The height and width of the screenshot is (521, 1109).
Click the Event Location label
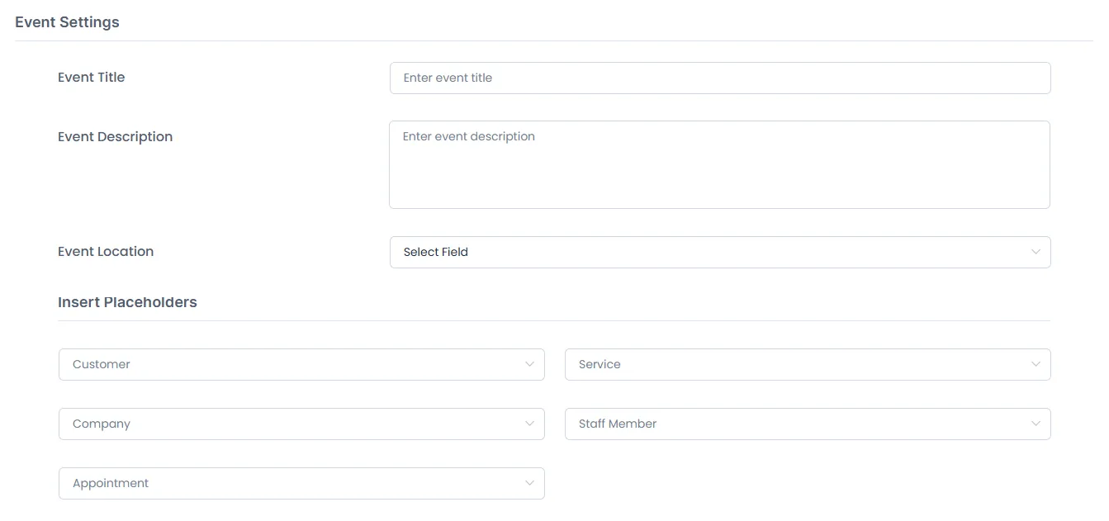(106, 251)
